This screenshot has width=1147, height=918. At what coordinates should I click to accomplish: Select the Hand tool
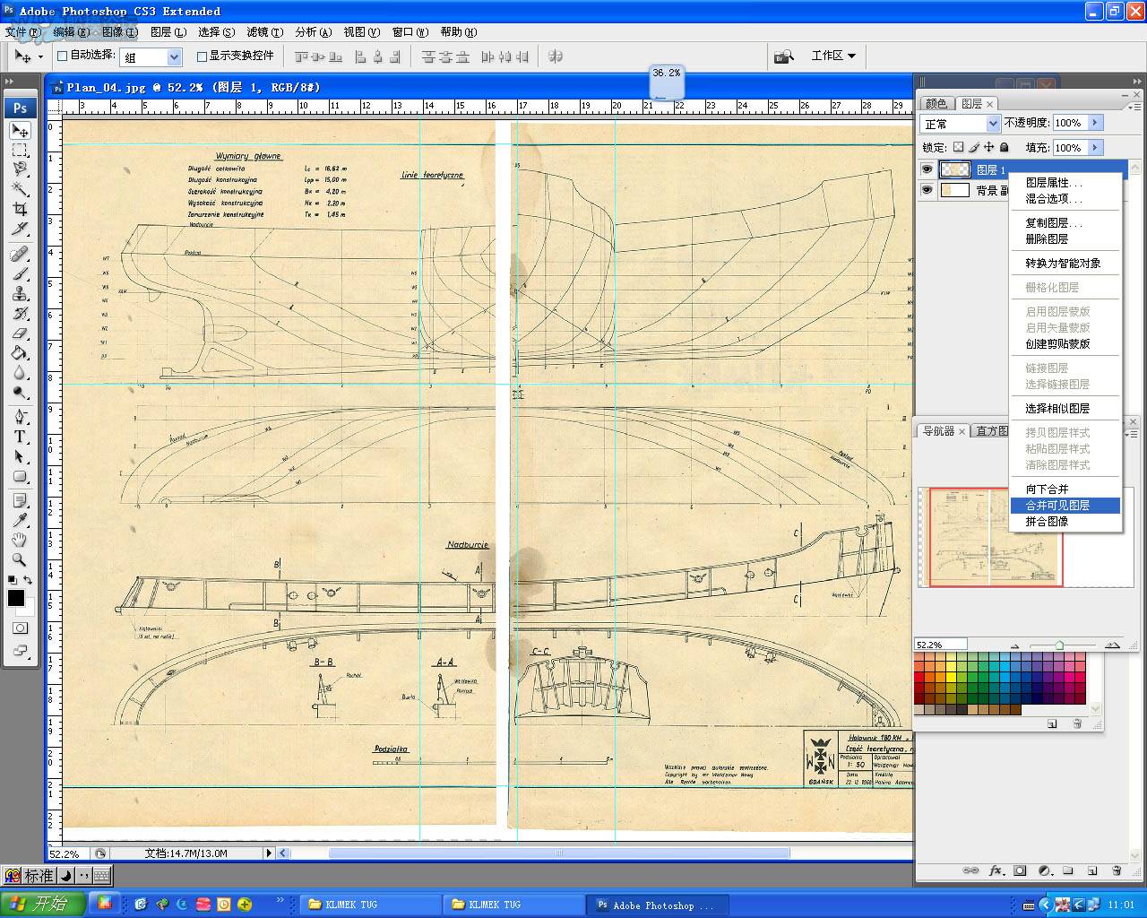click(20, 541)
